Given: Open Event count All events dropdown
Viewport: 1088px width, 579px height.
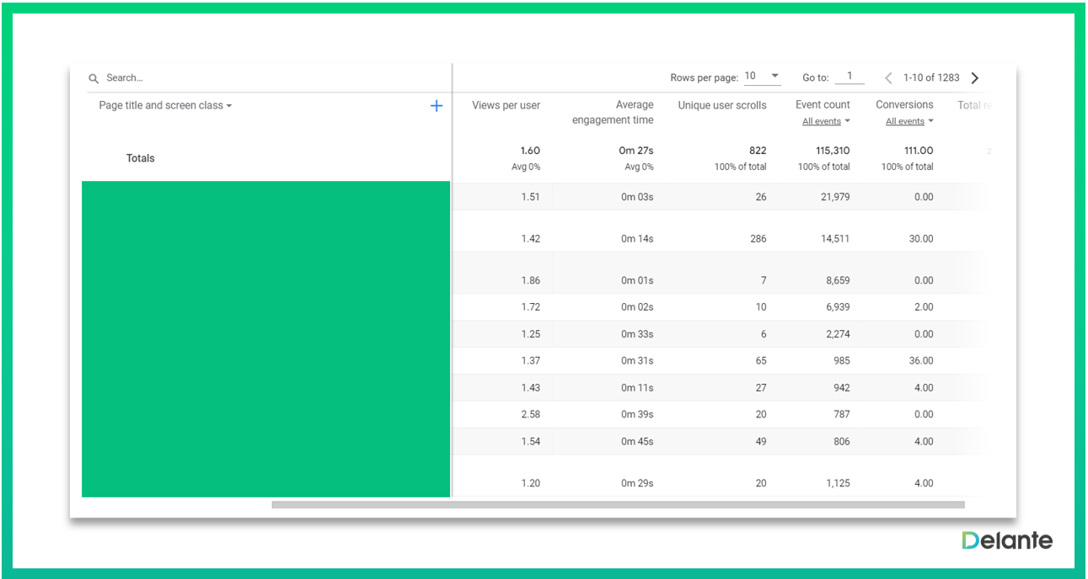Looking at the screenshot, I should tap(826, 122).
